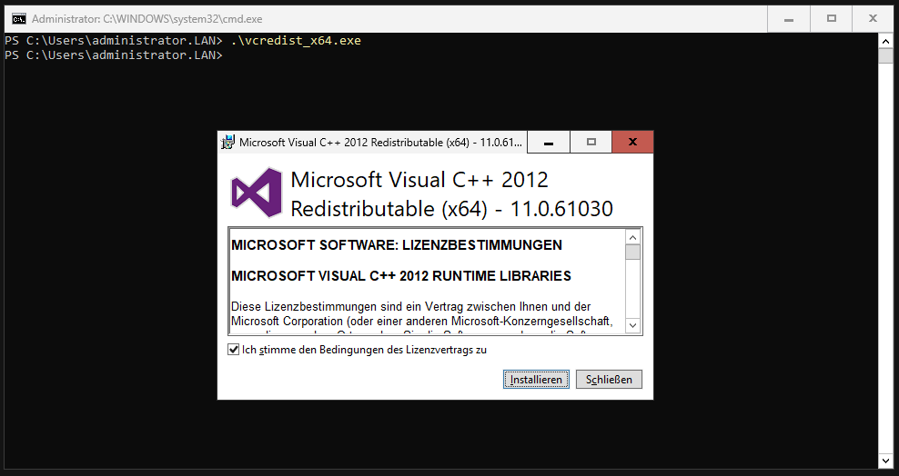Click the cmd.exe window icon

coord(19,19)
